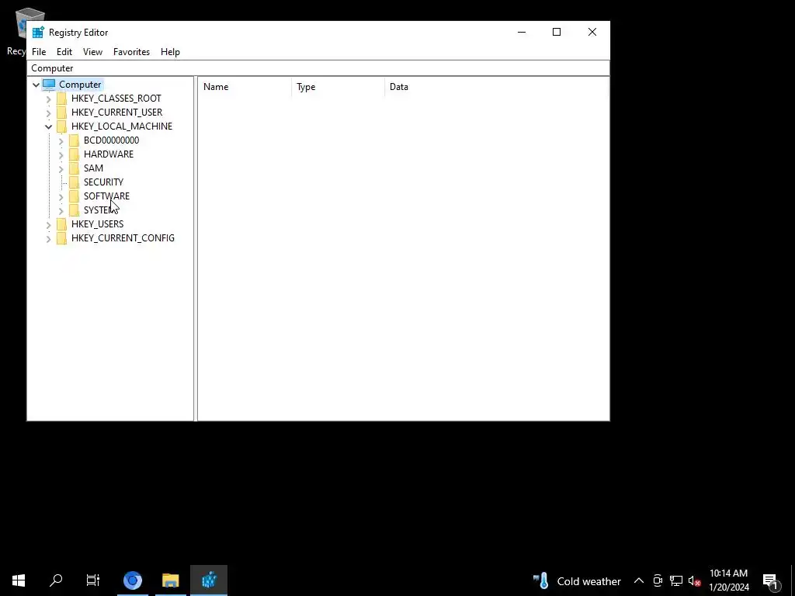
Task: Click the Type column header
Action: coord(338,87)
